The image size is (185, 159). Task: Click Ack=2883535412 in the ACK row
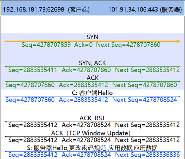click(83, 85)
